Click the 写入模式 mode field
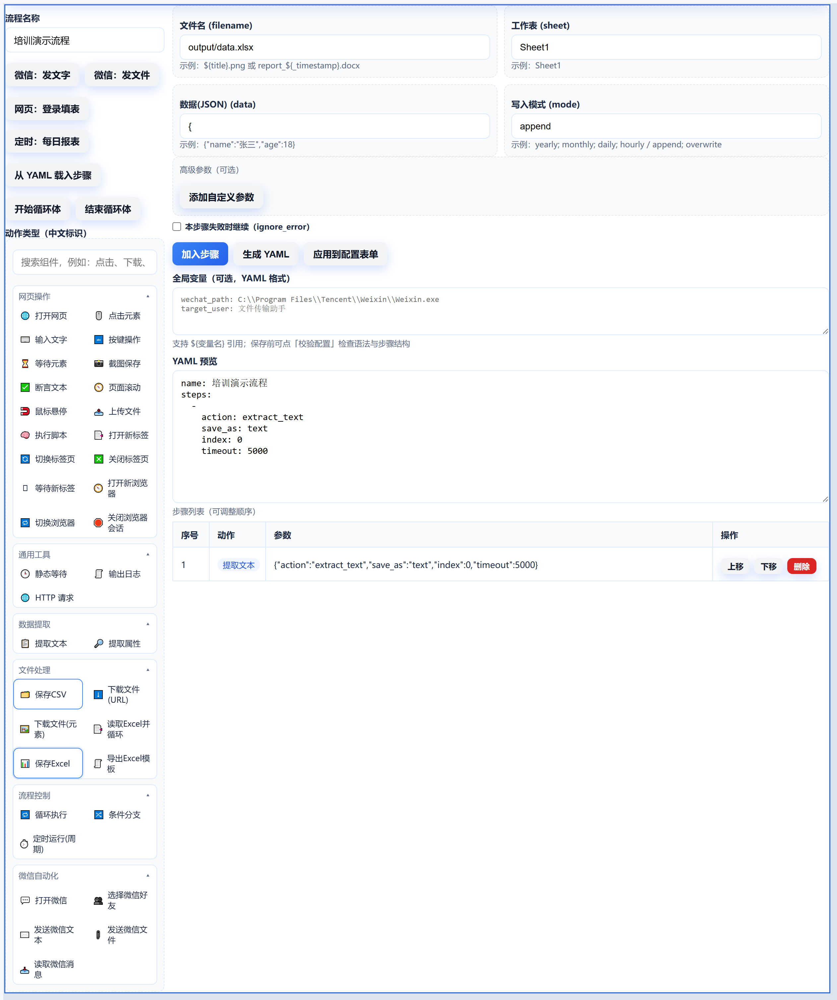The height and width of the screenshot is (1000, 837). click(666, 126)
